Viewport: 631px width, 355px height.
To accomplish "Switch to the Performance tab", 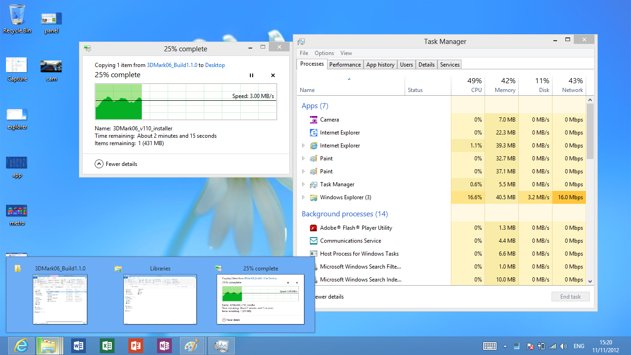I will [345, 65].
